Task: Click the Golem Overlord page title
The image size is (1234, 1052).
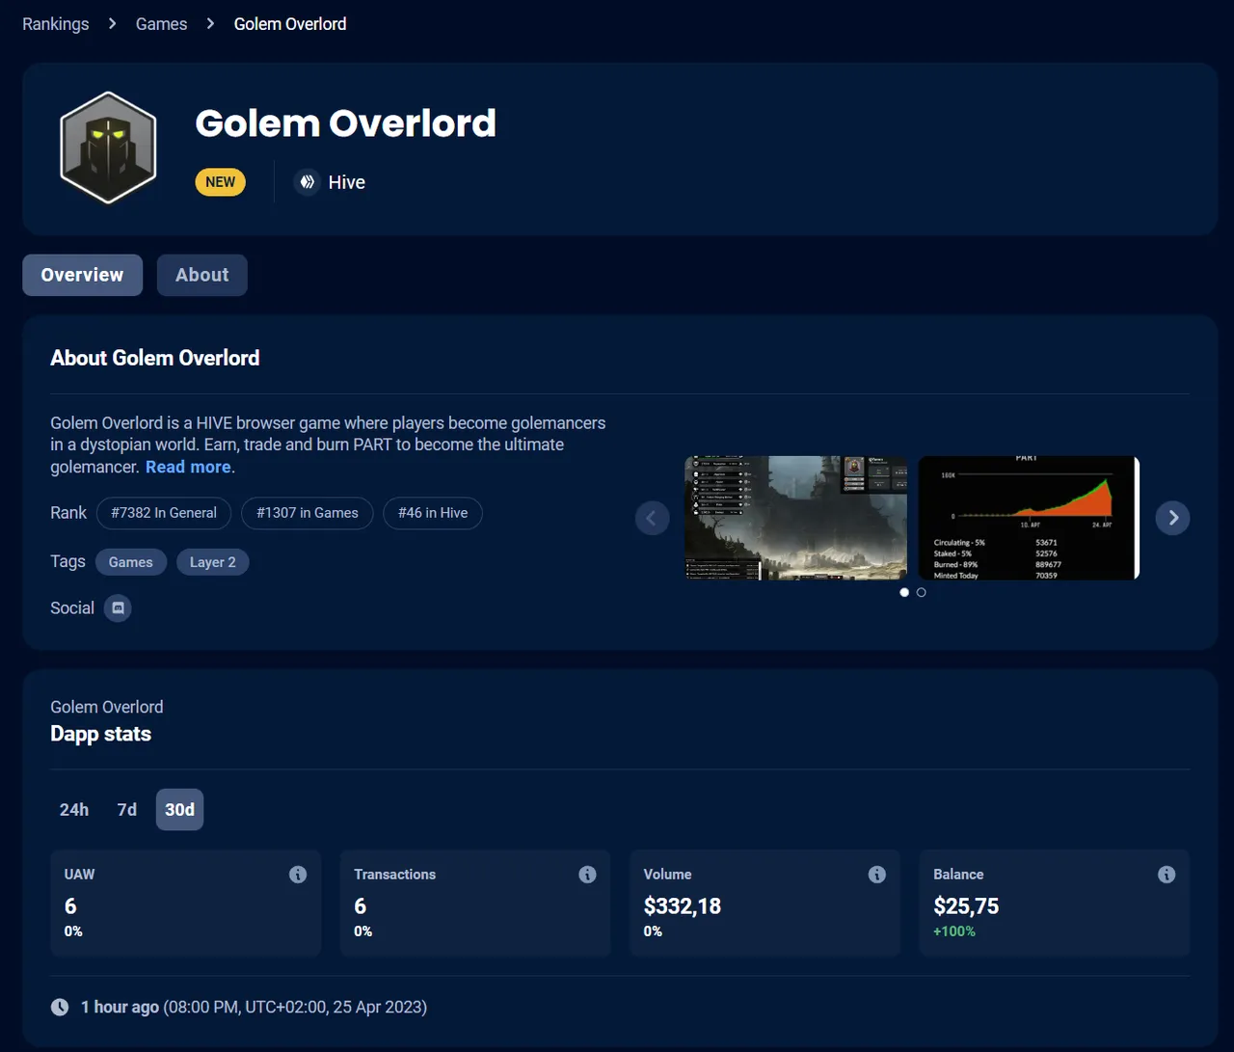Action: click(345, 123)
